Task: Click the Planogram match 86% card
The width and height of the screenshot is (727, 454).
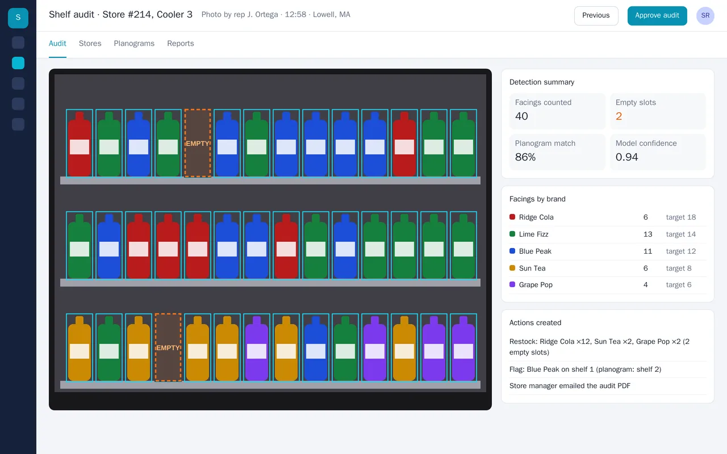Action: [x=557, y=152]
